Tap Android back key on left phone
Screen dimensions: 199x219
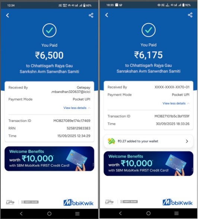coord(21,213)
